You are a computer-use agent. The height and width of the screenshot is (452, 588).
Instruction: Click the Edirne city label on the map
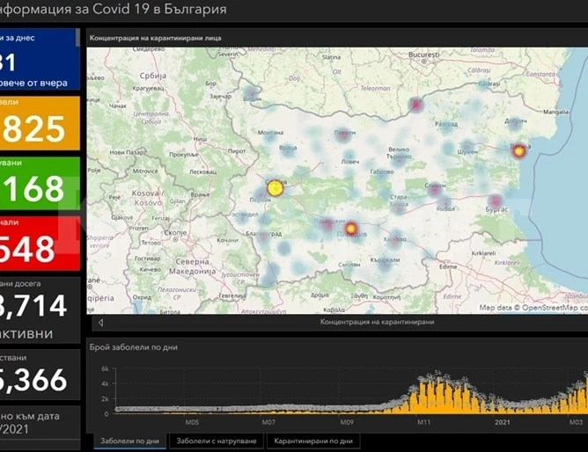click(448, 266)
